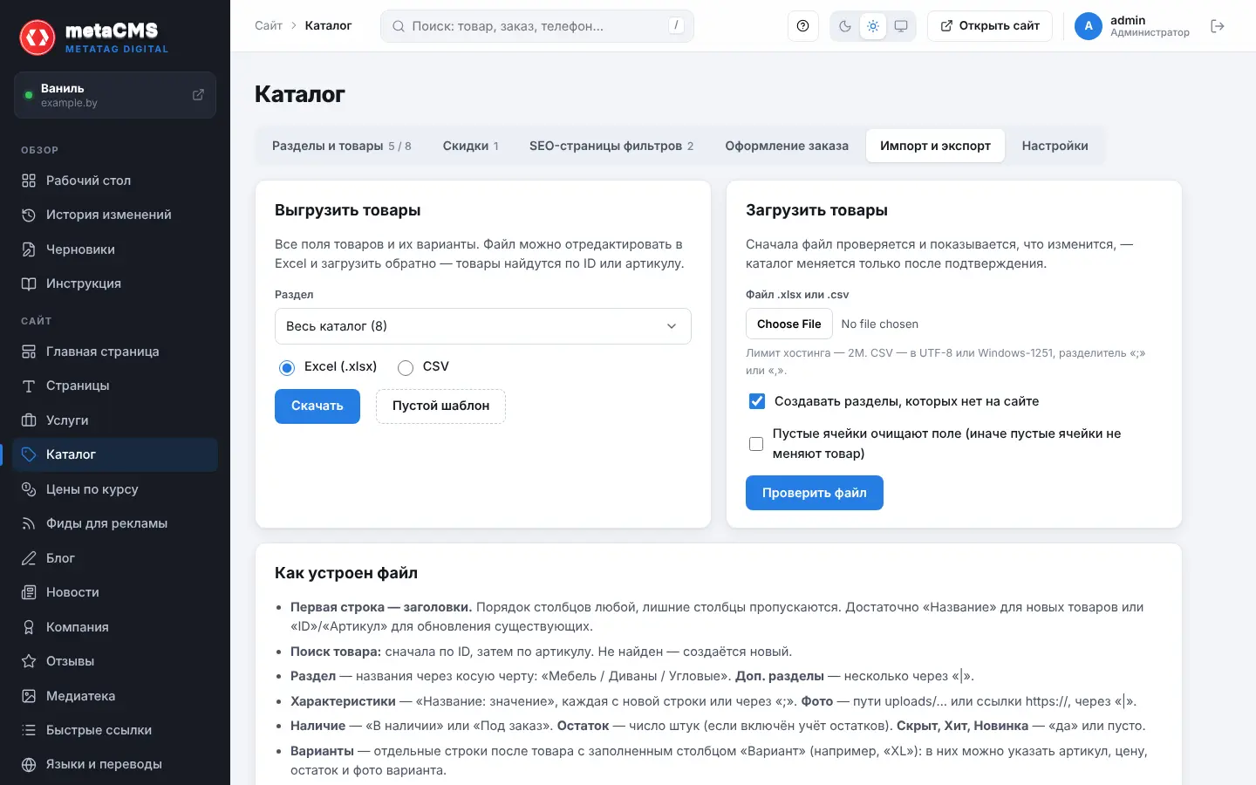Switch to dark theme moon icon
Viewport: 1256px width, 785px height.
coord(845,26)
